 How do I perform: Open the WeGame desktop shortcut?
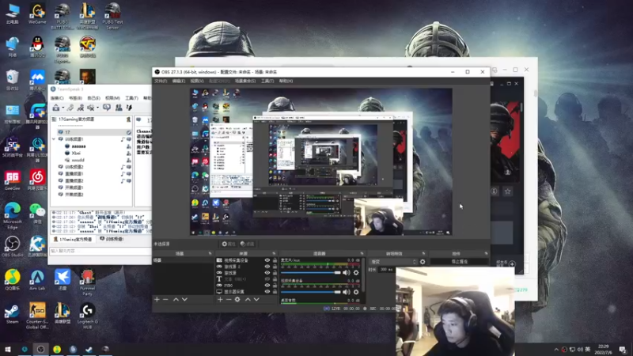pos(37,14)
